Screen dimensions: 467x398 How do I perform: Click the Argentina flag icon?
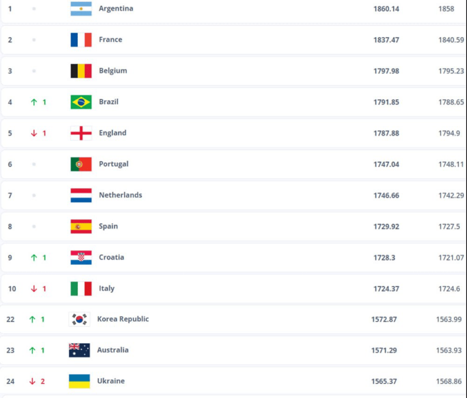click(80, 8)
